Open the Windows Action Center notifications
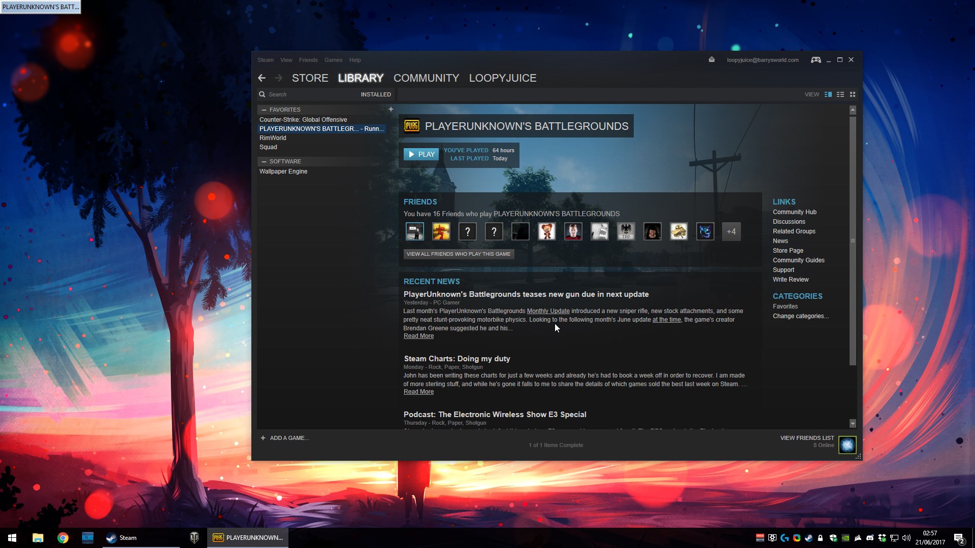The height and width of the screenshot is (548, 975). click(x=959, y=538)
